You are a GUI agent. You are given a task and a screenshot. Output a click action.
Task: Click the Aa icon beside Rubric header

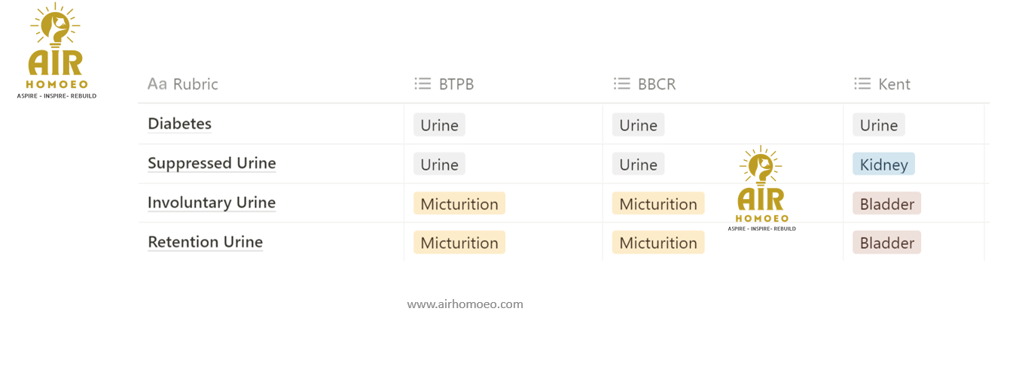157,83
